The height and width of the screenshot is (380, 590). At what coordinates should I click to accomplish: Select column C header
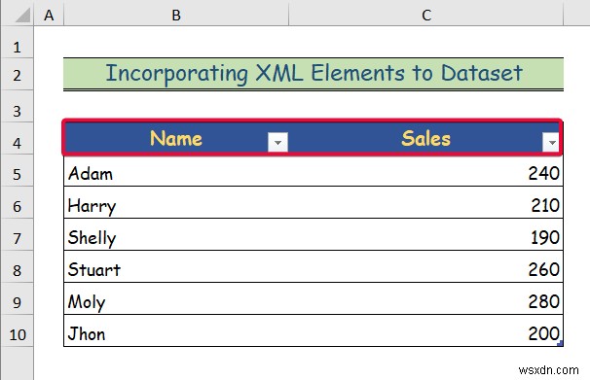tap(425, 15)
